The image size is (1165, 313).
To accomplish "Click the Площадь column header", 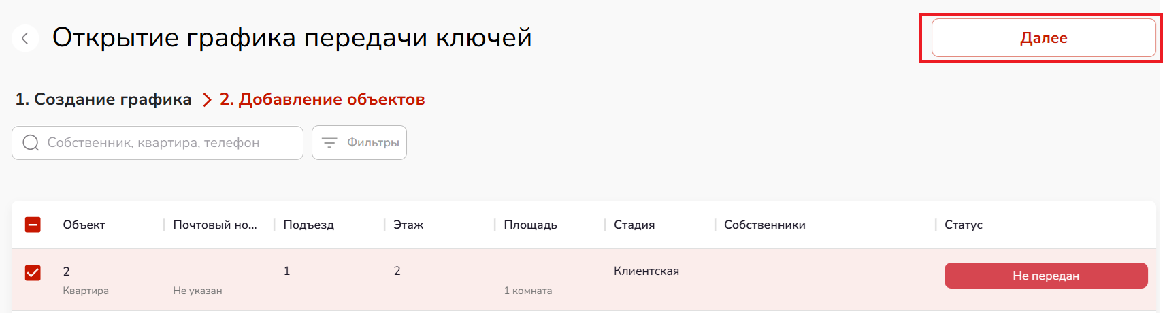I will pos(530,225).
